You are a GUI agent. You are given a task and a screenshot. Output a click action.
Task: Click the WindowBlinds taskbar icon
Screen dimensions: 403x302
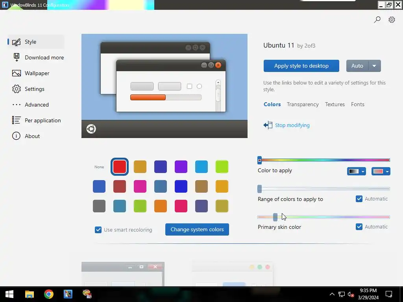point(68,294)
